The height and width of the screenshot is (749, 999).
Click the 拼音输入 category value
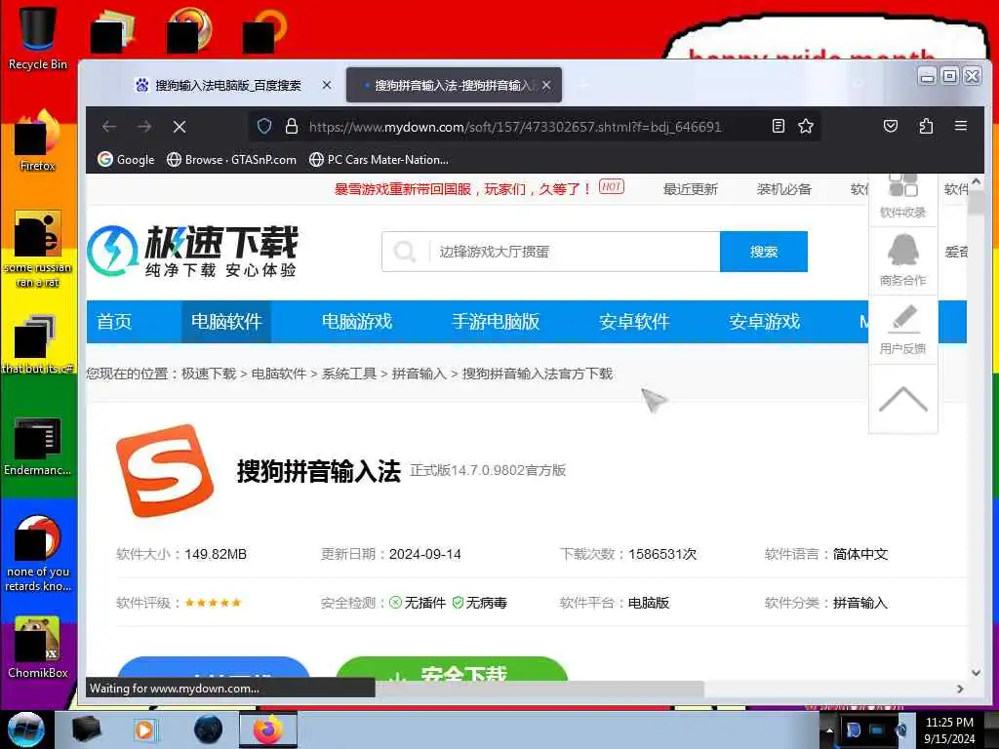[x=860, y=603]
